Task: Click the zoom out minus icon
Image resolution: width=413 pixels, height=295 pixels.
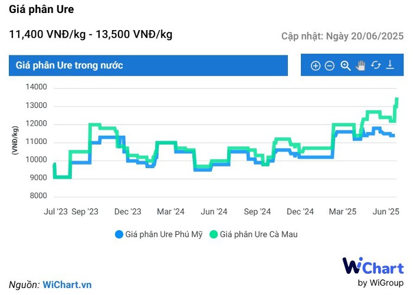Action: [330, 65]
